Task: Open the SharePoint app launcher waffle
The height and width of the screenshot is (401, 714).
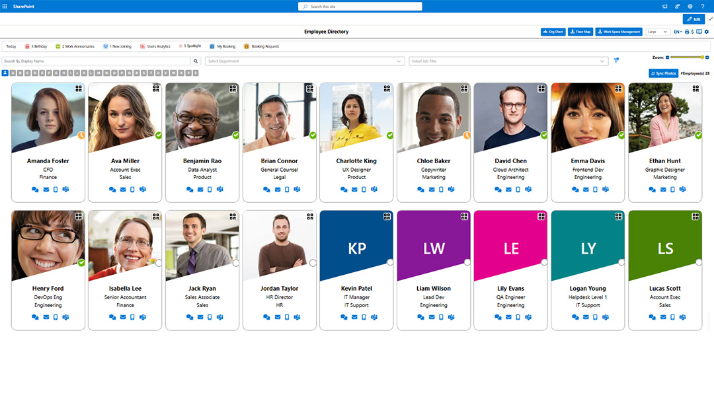Action: (x=5, y=6)
